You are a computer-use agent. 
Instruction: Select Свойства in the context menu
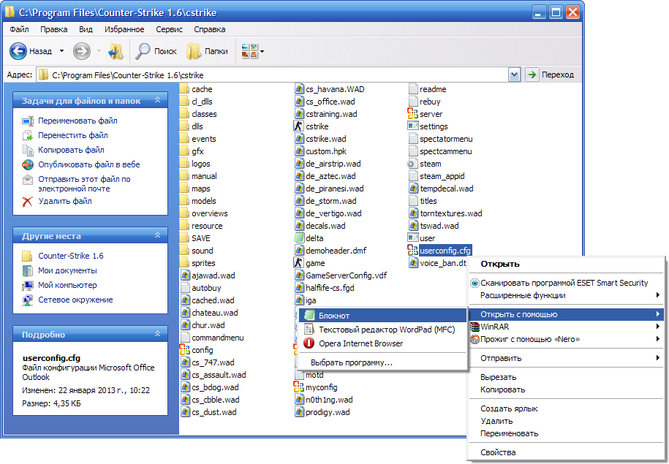[x=566, y=452]
